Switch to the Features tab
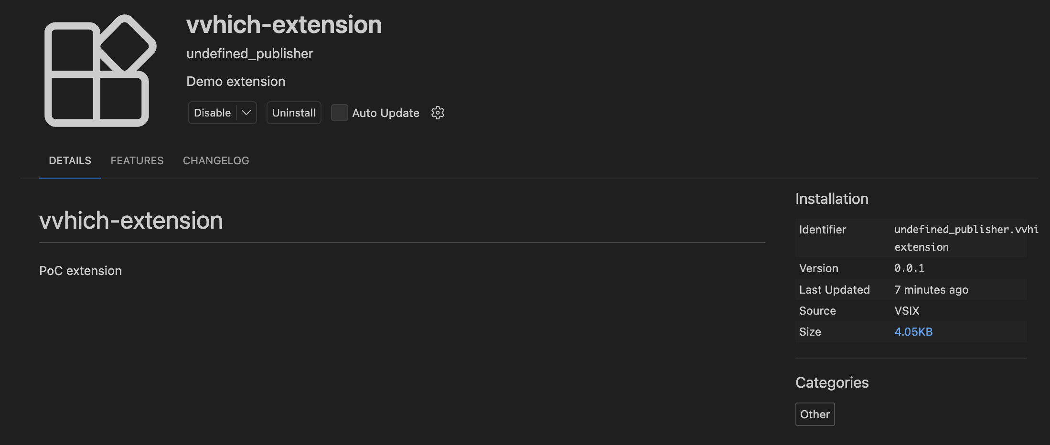Image resolution: width=1050 pixels, height=445 pixels. [x=137, y=160]
